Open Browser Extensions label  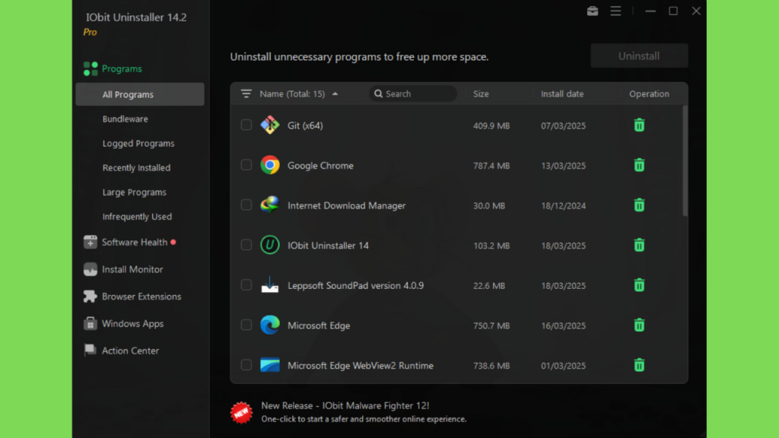pos(141,297)
